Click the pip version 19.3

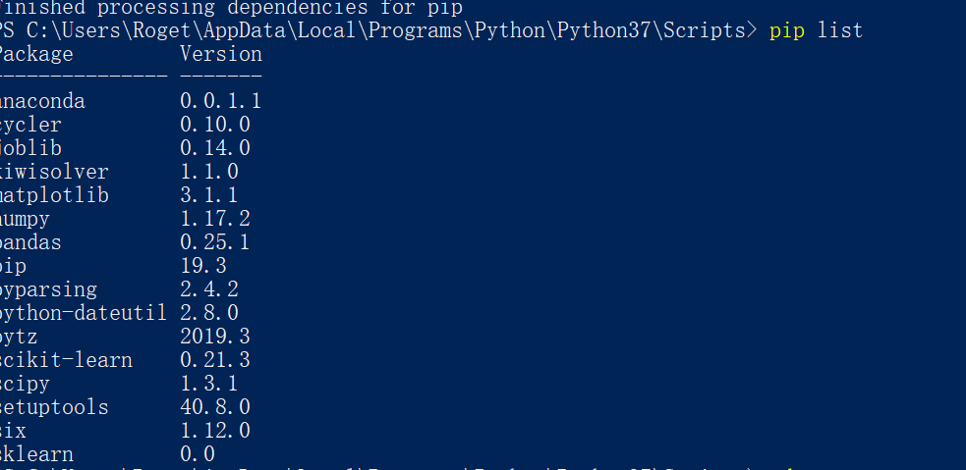203,266
